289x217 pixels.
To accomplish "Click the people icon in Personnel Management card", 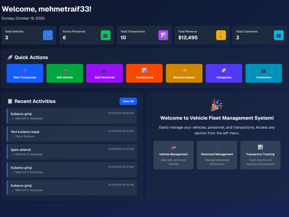I will coord(217,148).
